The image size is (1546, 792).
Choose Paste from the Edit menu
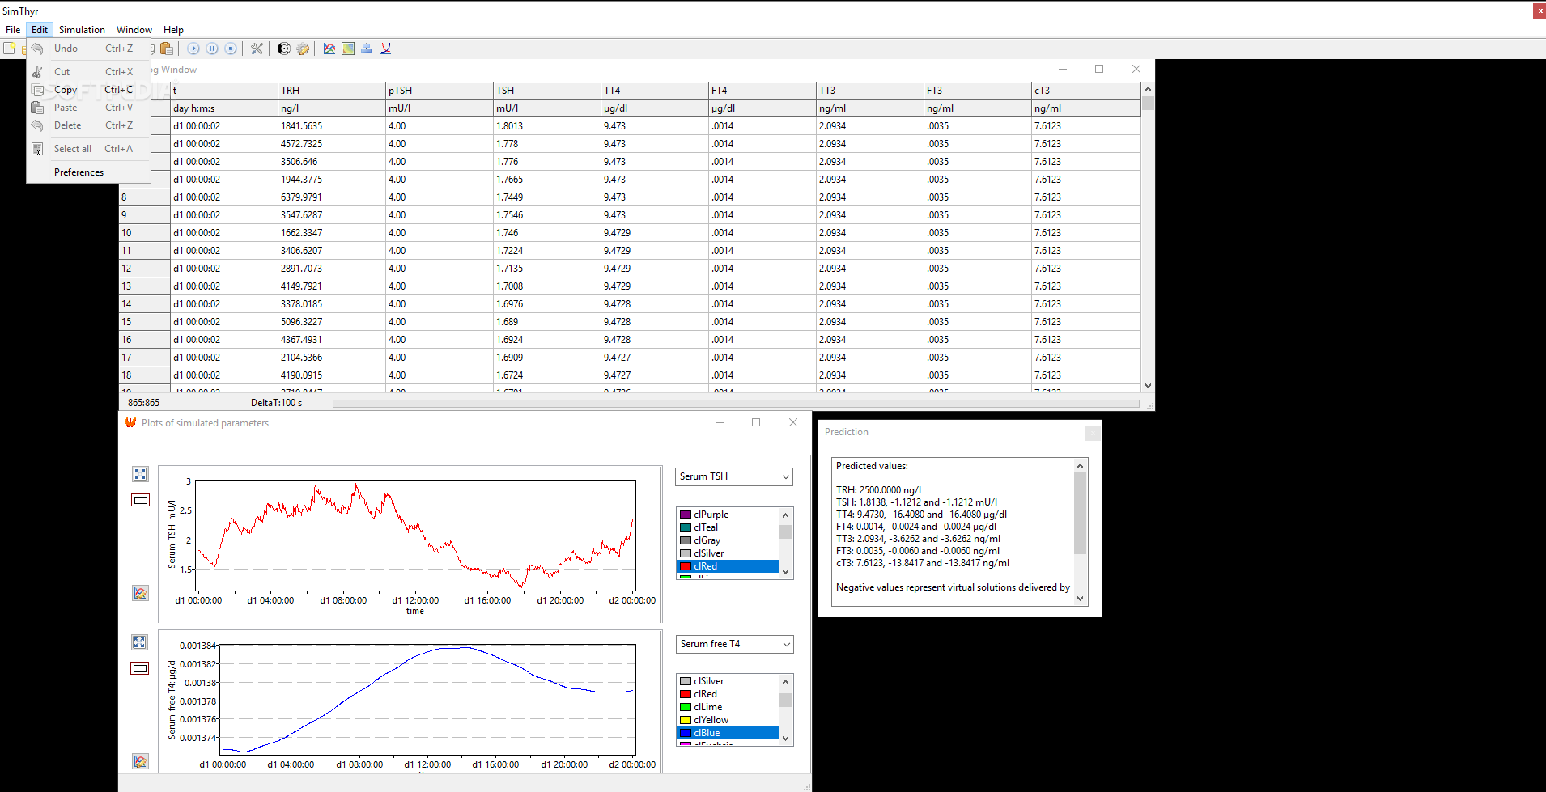tap(89, 108)
